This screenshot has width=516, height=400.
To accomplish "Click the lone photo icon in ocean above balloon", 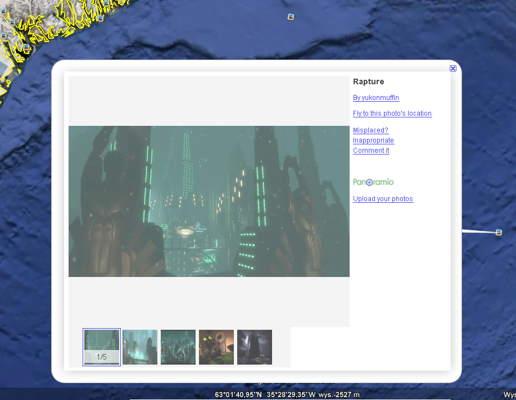I will (x=291, y=17).
